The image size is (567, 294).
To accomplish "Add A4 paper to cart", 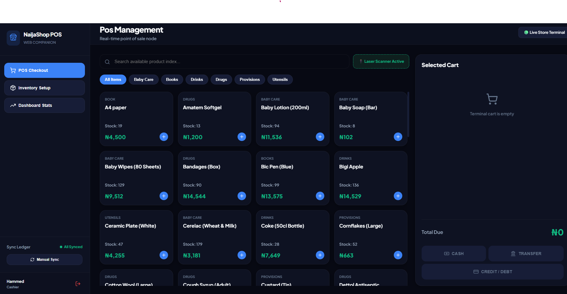I will [164, 137].
